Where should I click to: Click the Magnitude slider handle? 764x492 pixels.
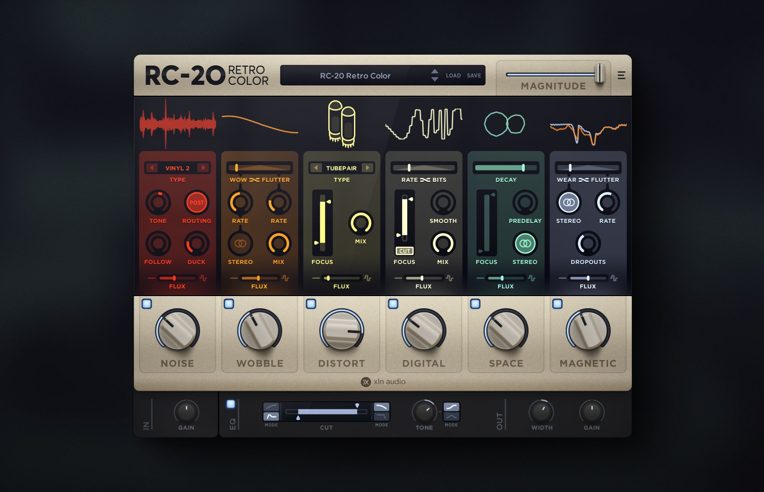coord(600,73)
